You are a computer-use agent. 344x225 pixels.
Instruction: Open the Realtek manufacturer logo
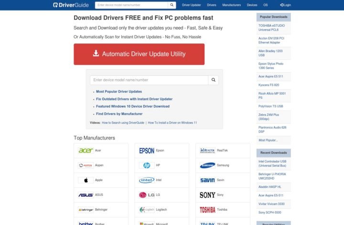[207, 150]
